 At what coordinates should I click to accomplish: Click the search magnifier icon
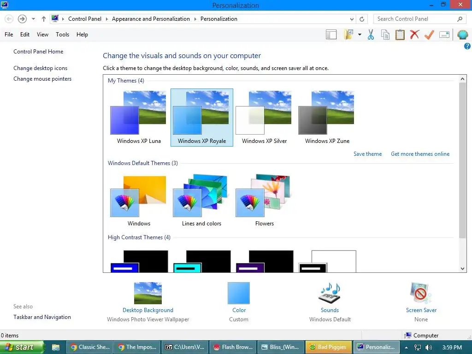tap(460, 19)
